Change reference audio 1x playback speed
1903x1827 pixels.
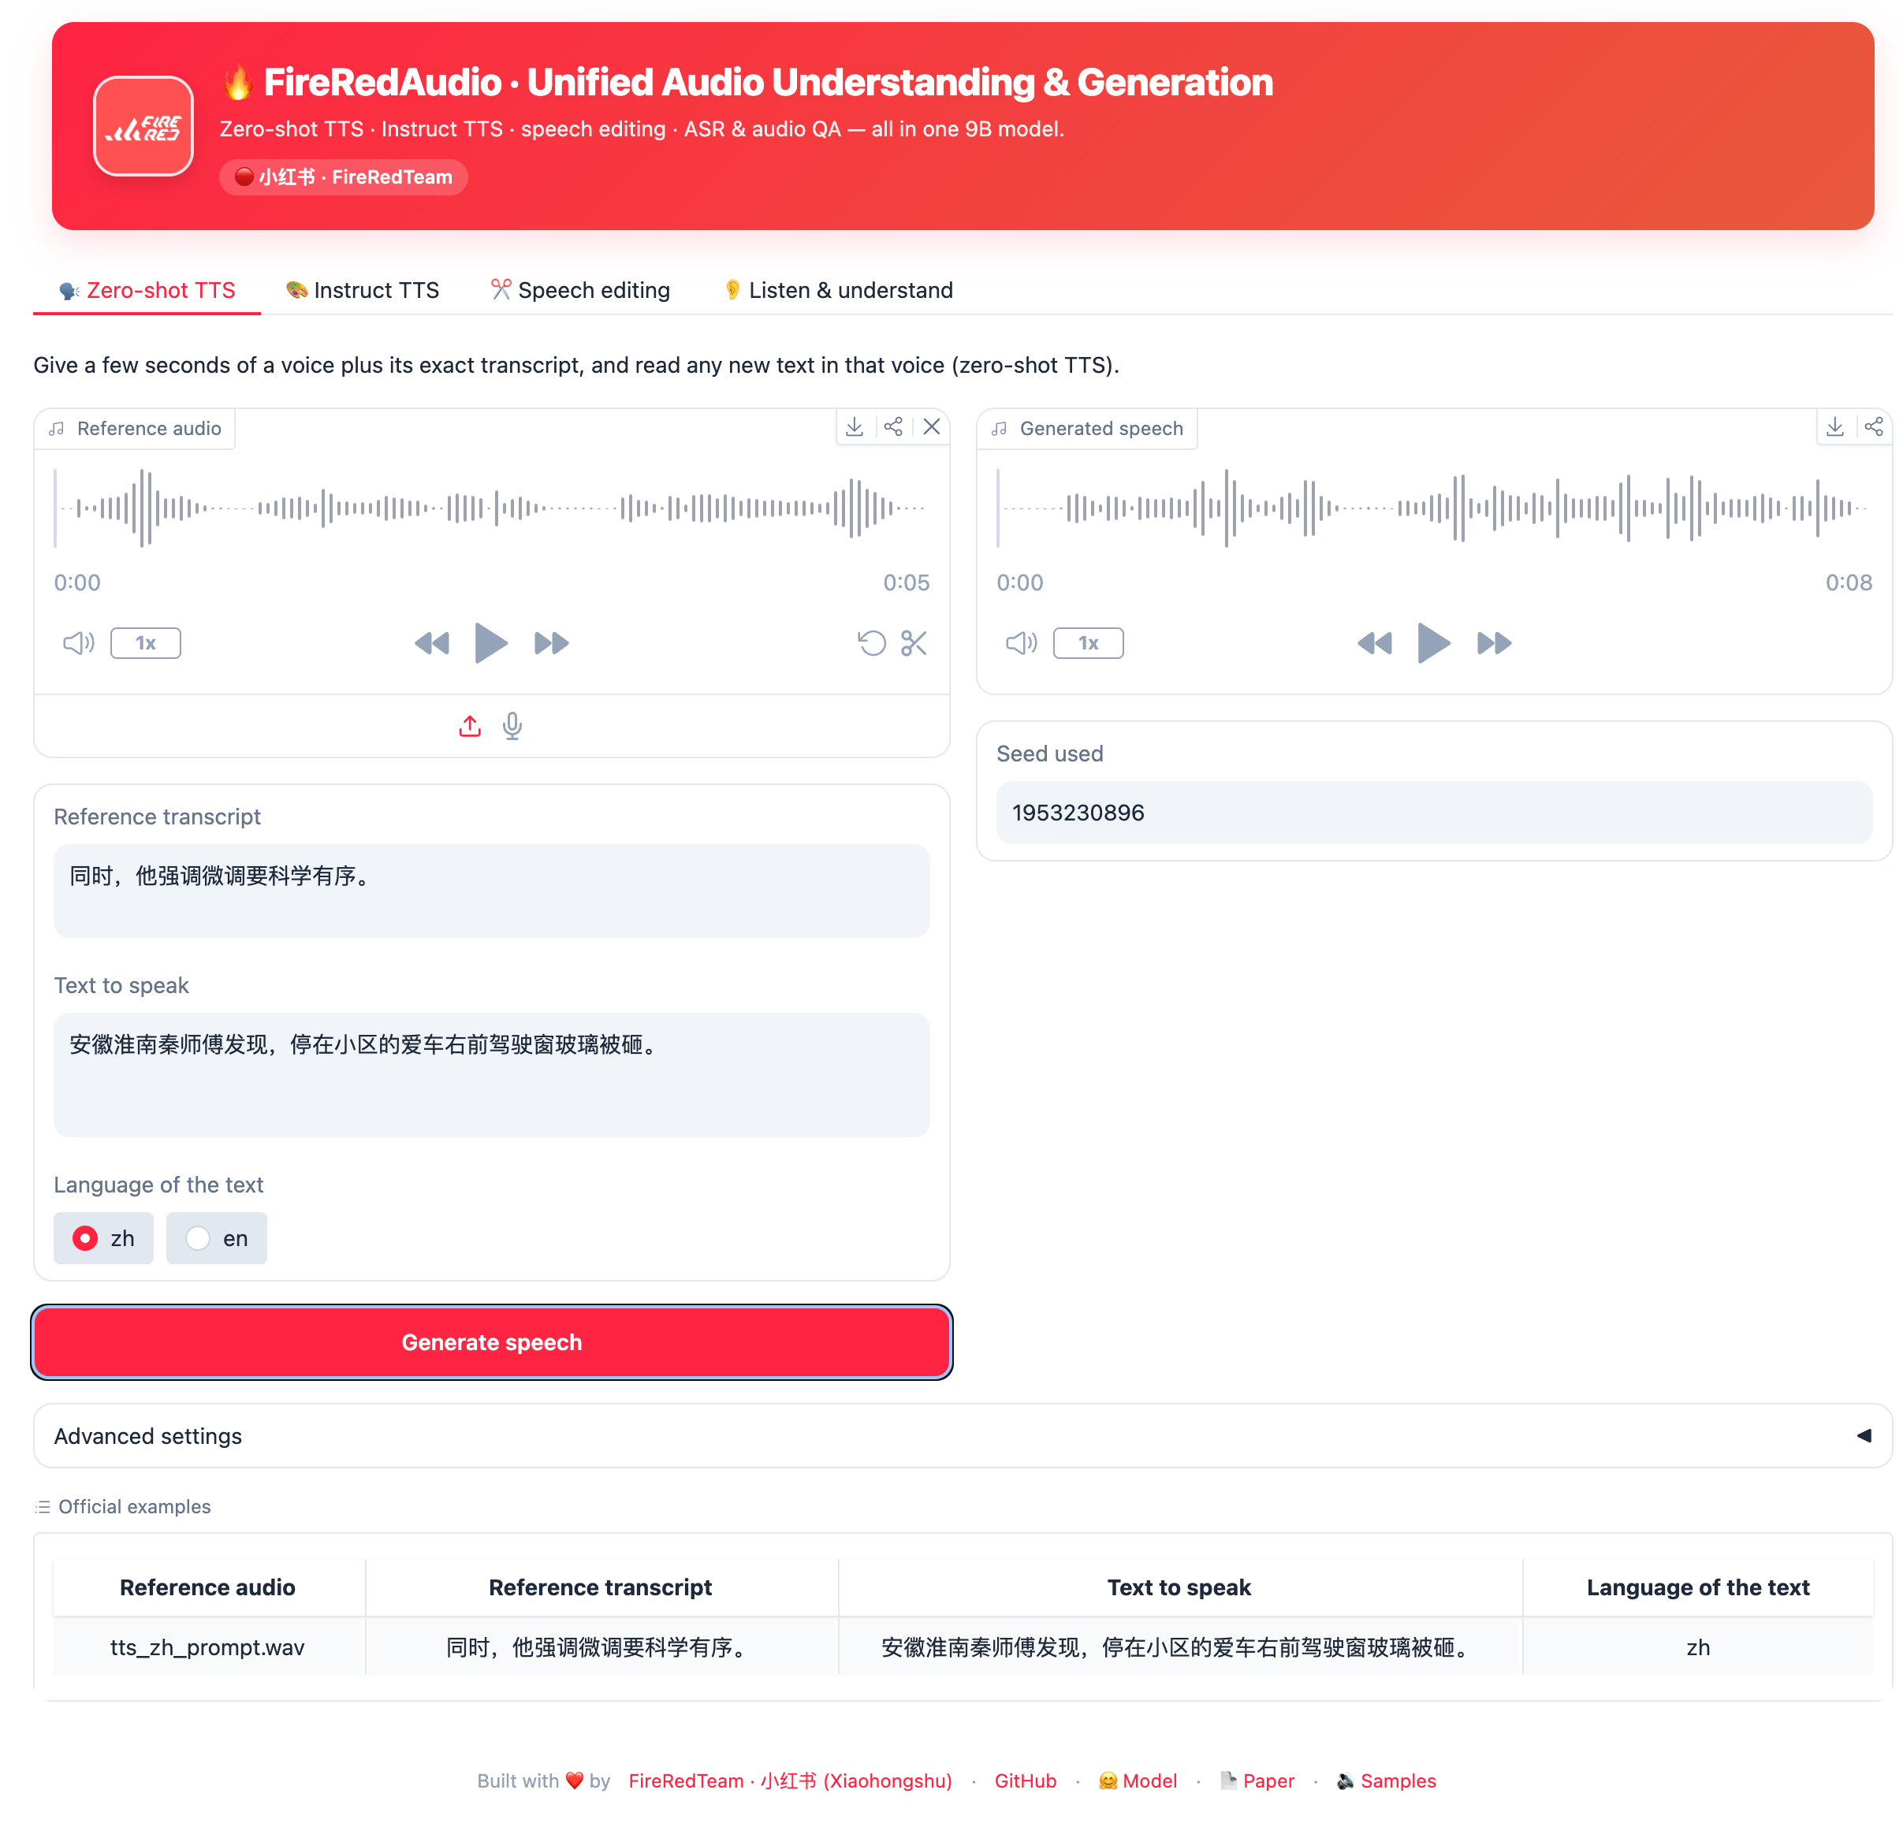146,642
